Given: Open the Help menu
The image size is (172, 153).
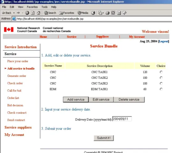Looking at the screenshot, I should (x=54, y=7).
